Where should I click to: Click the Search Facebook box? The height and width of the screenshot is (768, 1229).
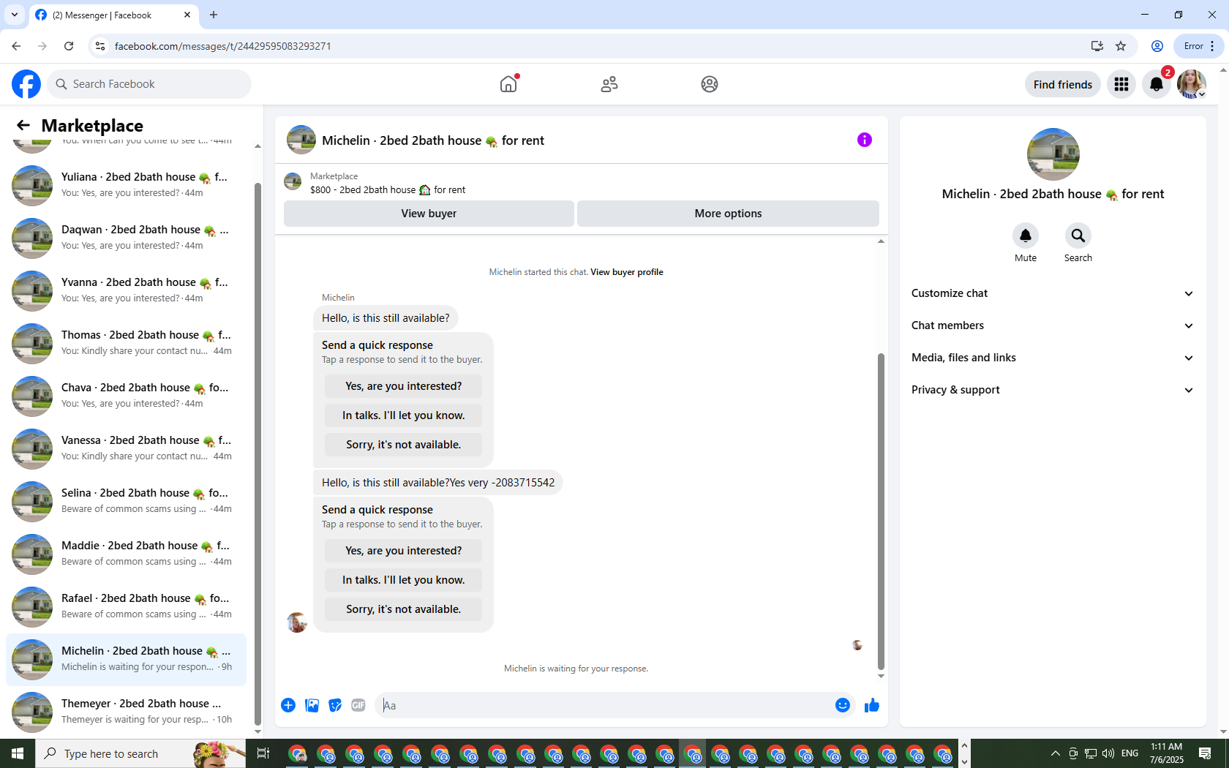click(149, 84)
